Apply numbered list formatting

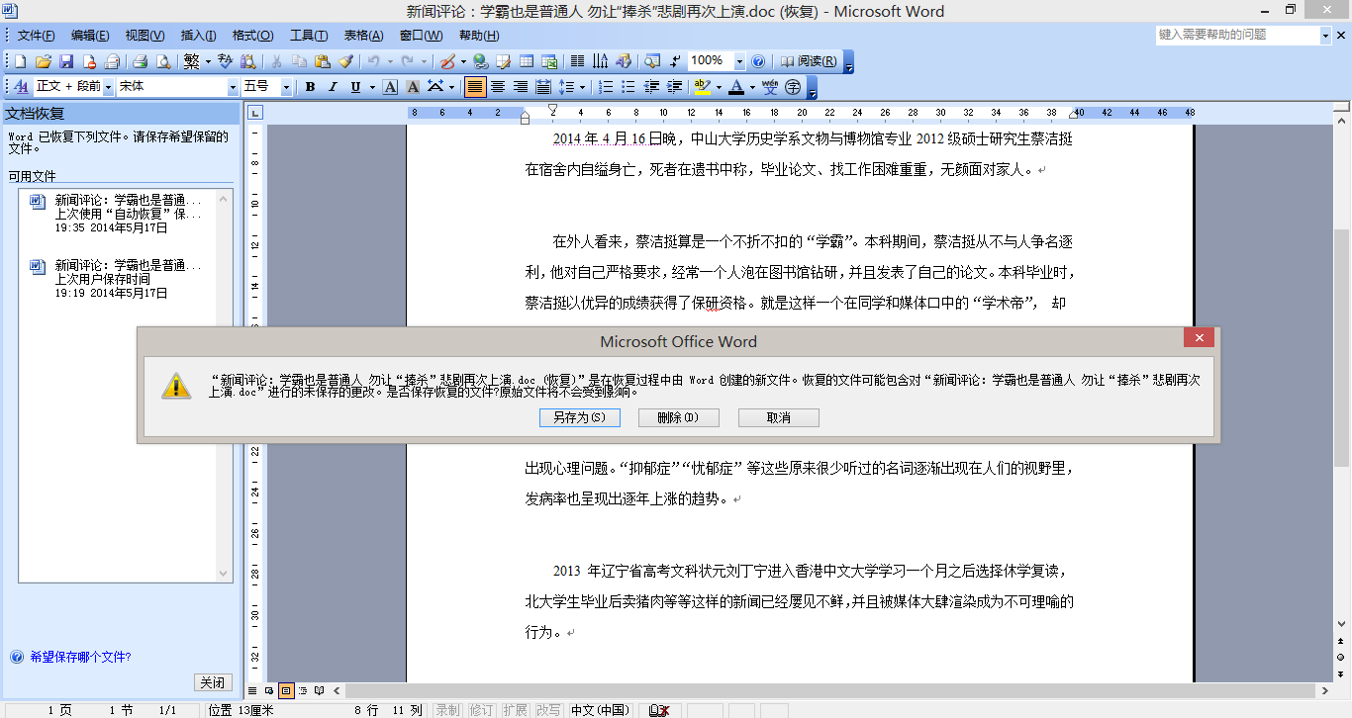click(606, 87)
